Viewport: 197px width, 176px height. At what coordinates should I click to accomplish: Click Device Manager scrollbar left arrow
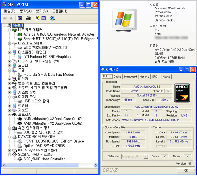tap(4, 165)
